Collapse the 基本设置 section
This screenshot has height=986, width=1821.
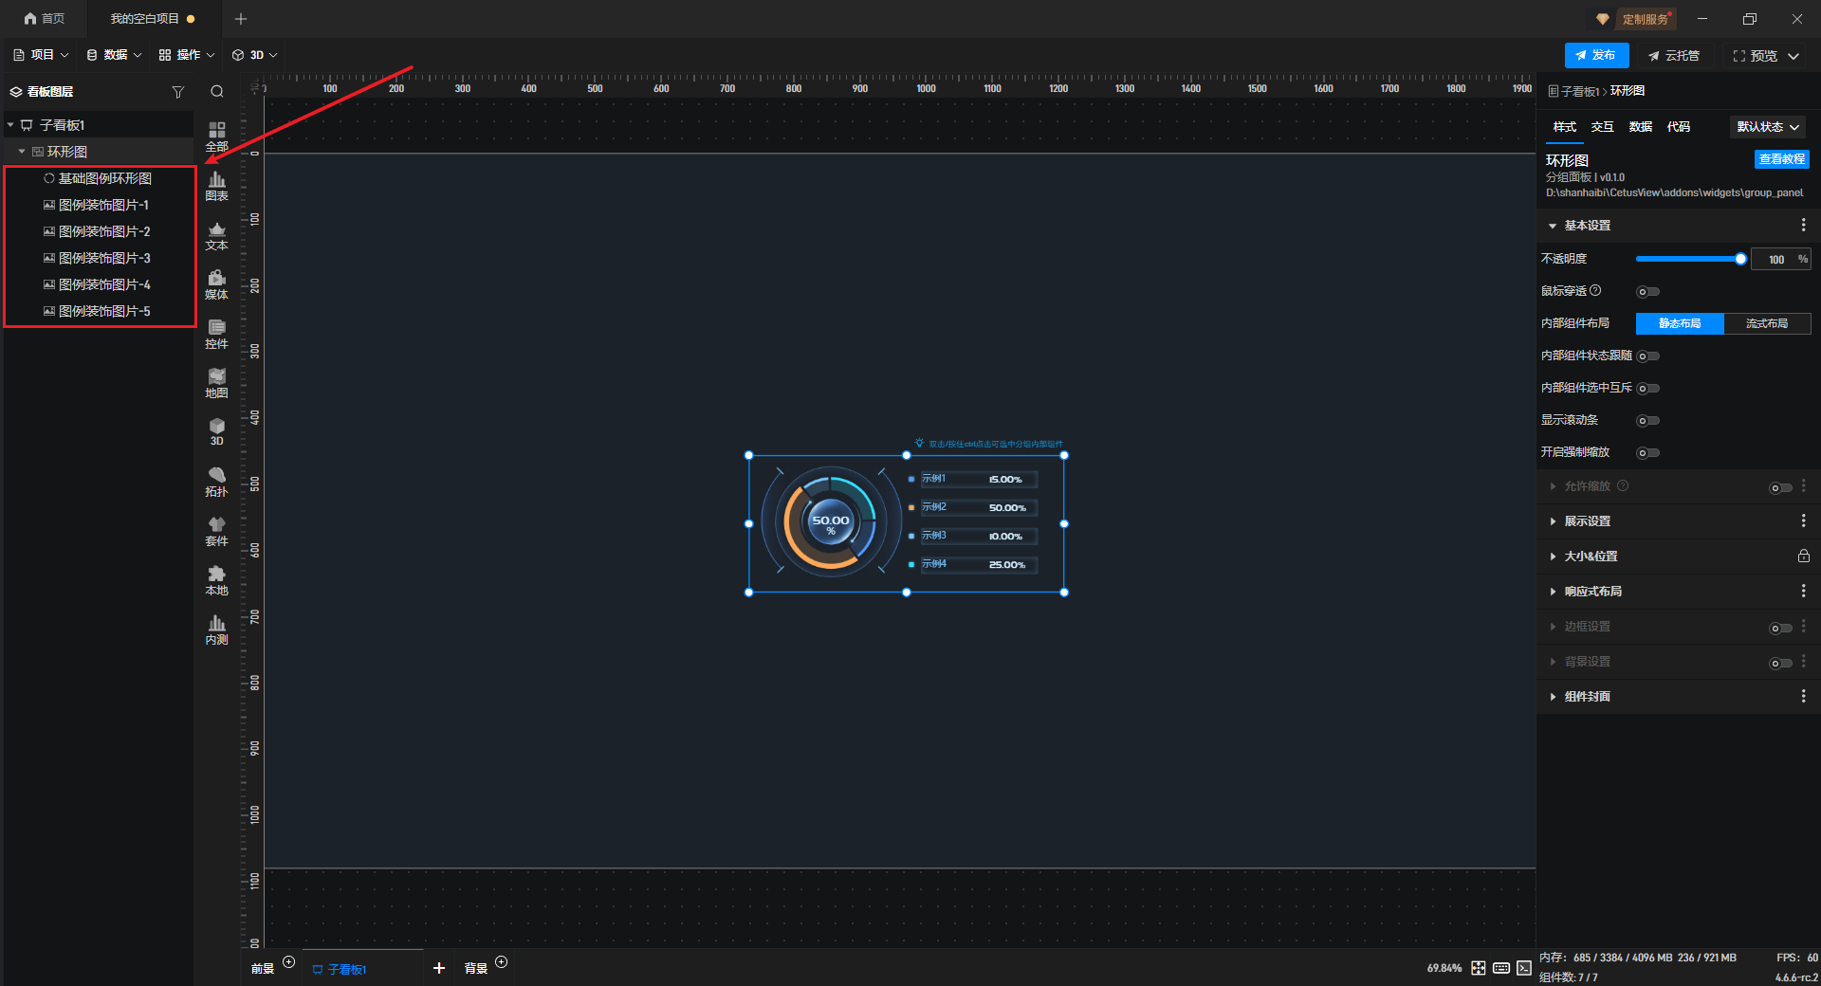coord(1553,226)
